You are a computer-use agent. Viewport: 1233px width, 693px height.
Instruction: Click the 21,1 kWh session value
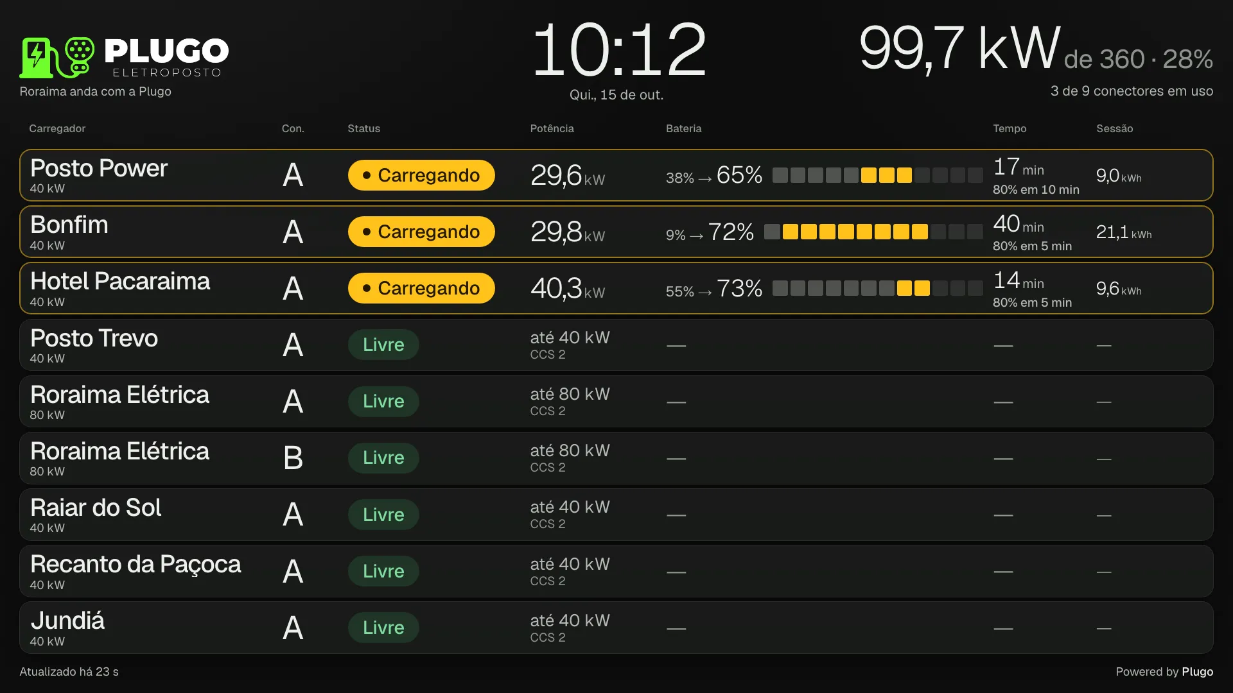coord(1124,232)
